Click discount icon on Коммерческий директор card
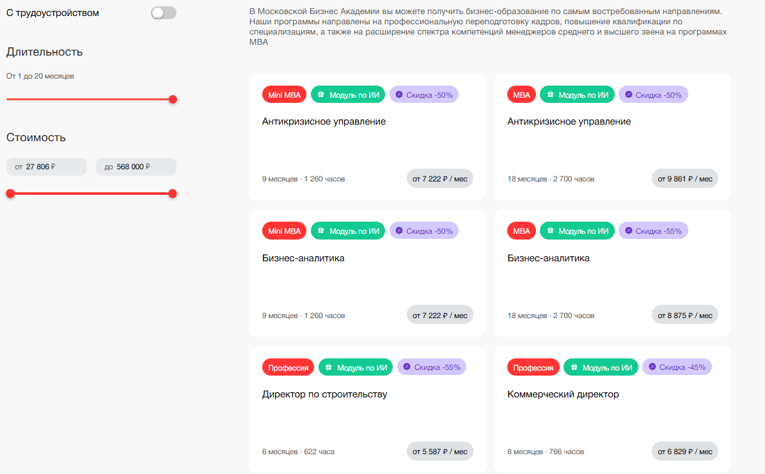This screenshot has height=474, width=765. coord(652,367)
